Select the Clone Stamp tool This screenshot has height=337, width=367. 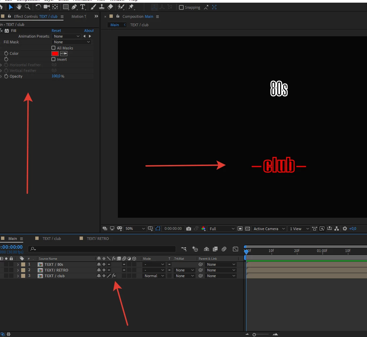pos(102,7)
